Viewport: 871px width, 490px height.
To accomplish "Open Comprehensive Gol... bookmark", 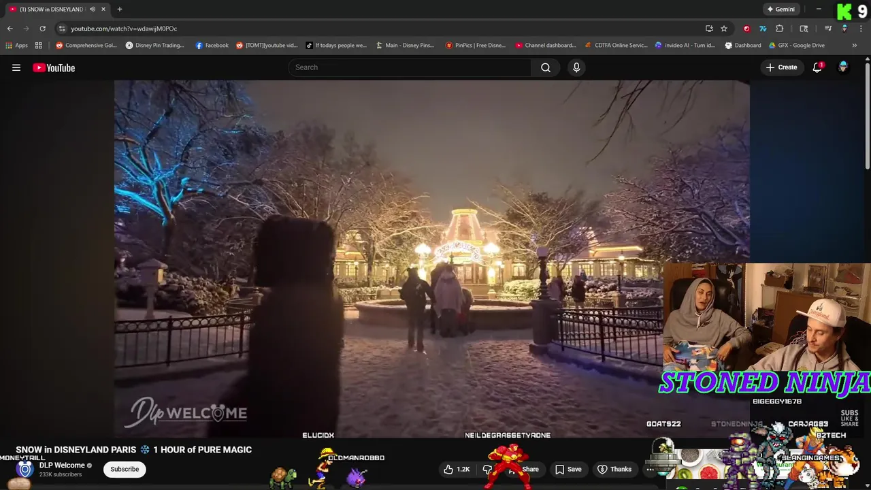I will tap(86, 46).
